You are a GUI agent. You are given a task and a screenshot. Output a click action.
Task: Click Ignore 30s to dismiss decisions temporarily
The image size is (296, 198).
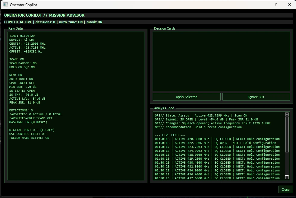click(x=256, y=97)
